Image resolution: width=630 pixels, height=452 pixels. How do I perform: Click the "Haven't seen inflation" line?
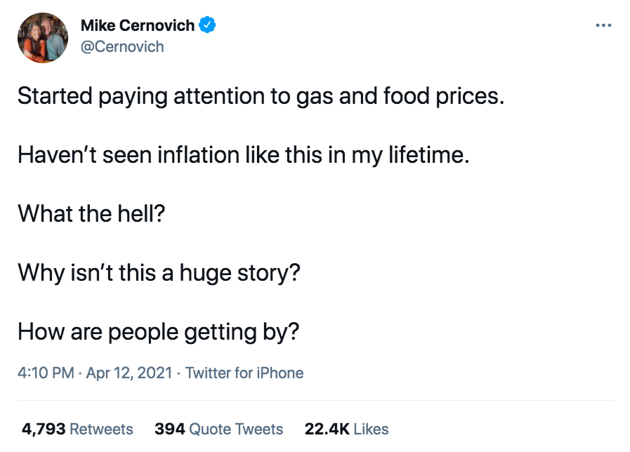pos(243,154)
